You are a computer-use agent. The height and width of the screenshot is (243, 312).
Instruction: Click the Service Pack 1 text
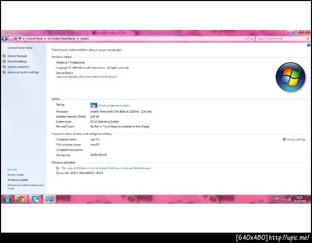pos(64,73)
